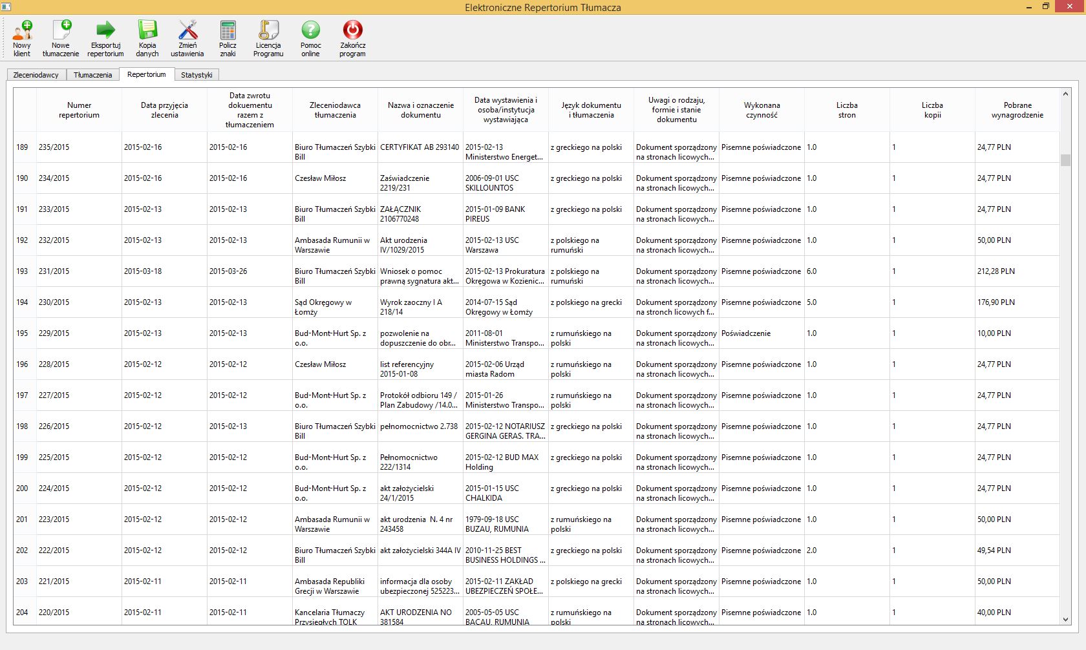Select pełnomocnictwo 2.738 document cell
The image size is (1086, 650).
click(420, 426)
